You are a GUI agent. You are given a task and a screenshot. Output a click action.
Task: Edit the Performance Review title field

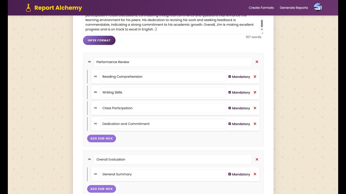coord(173,62)
